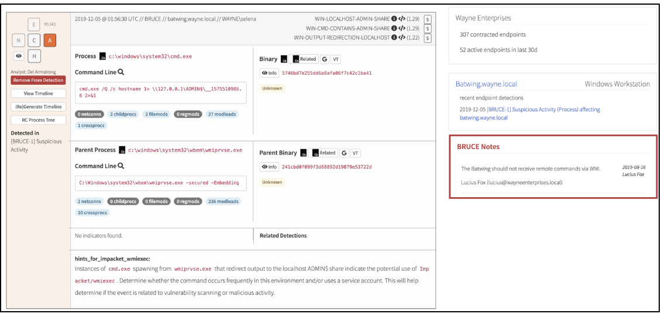
Task: Select the orange A classification button
Action: (x=51, y=40)
